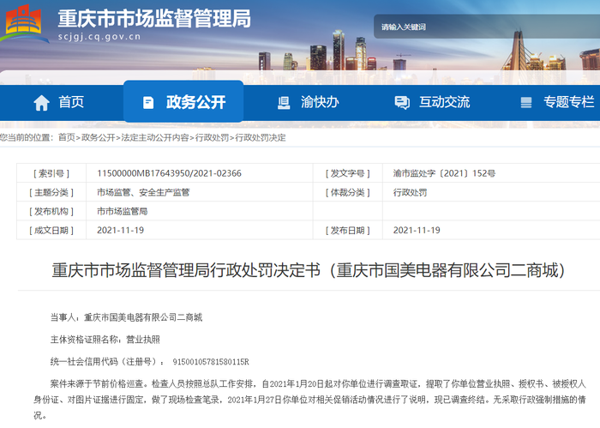Click the penalty decision article title heading
The width and height of the screenshot is (600, 428).
pyautogui.click(x=309, y=270)
